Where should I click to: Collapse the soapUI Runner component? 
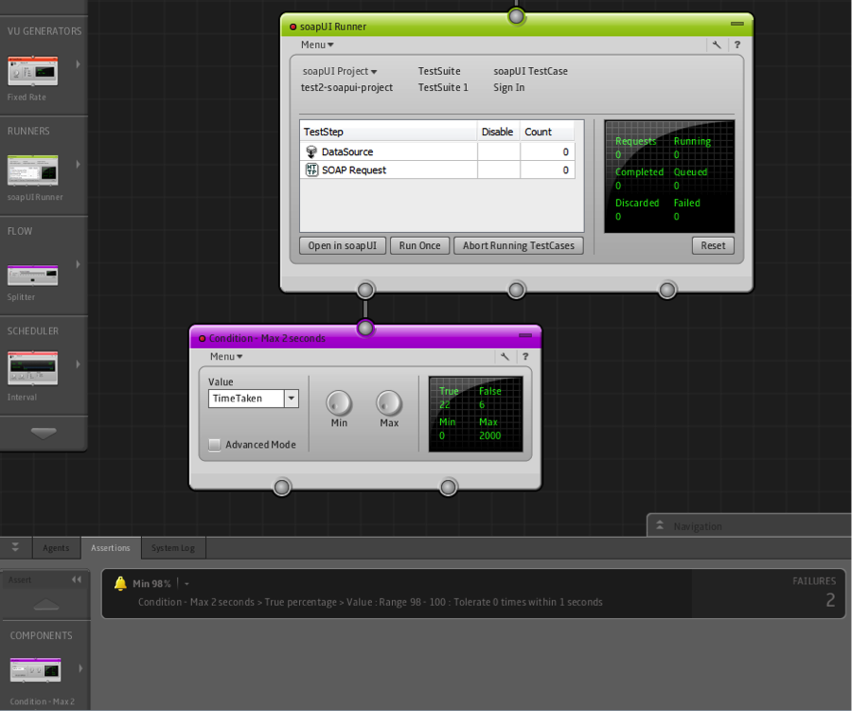tap(737, 24)
